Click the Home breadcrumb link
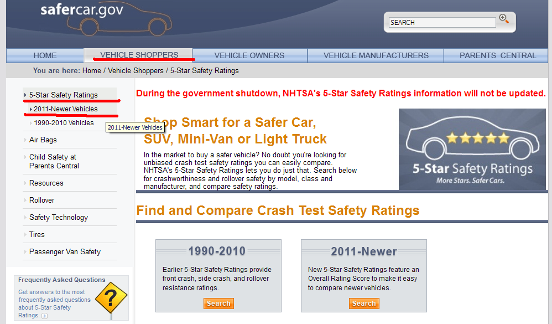The image size is (552, 324). click(92, 71)
